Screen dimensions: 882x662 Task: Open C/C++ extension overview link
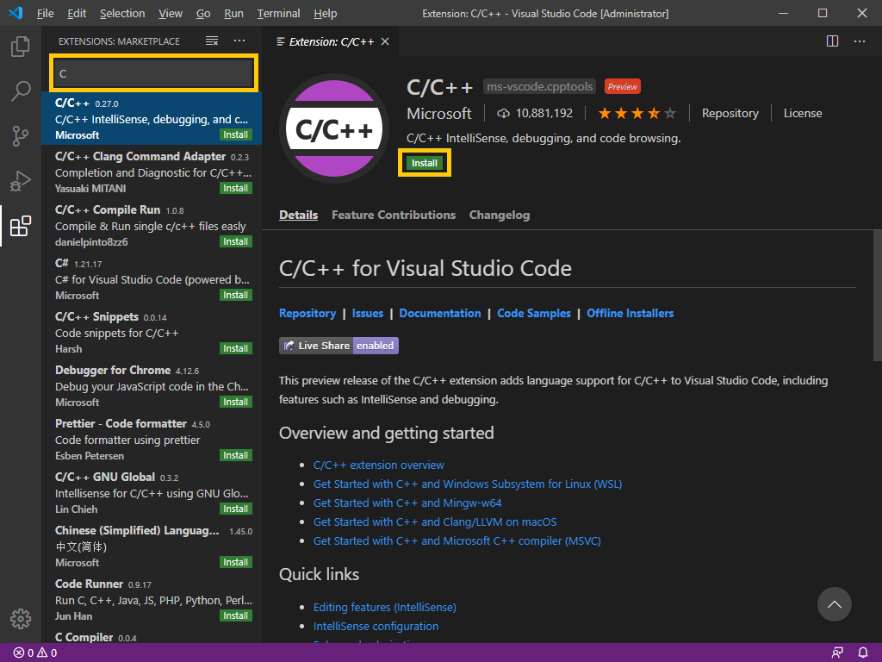click(x=379, y=465)
